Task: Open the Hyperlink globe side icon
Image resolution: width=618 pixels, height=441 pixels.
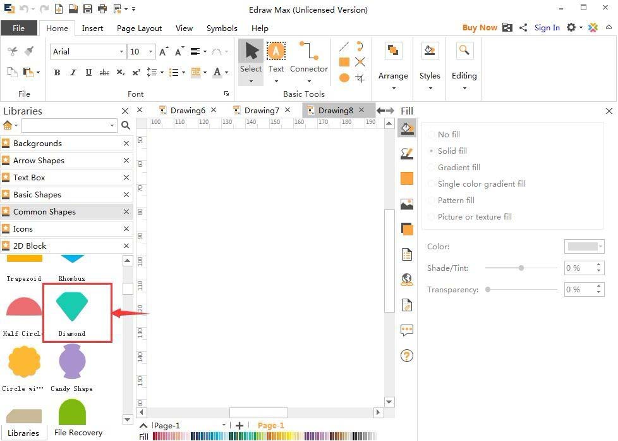Action: click(407, 280)
